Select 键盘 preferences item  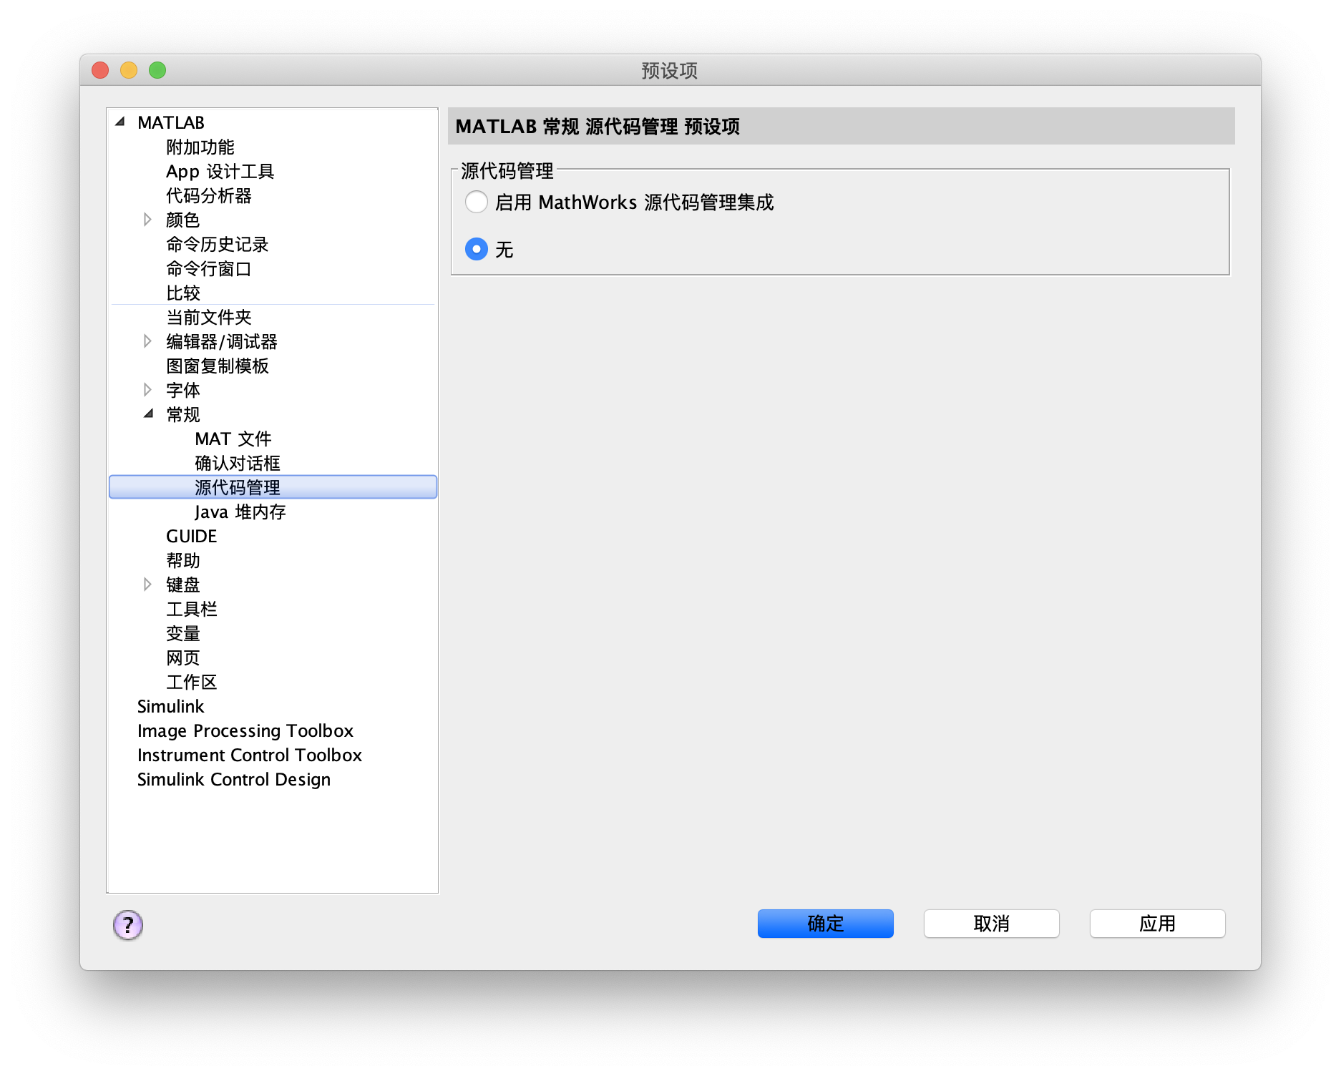[183, 585]
